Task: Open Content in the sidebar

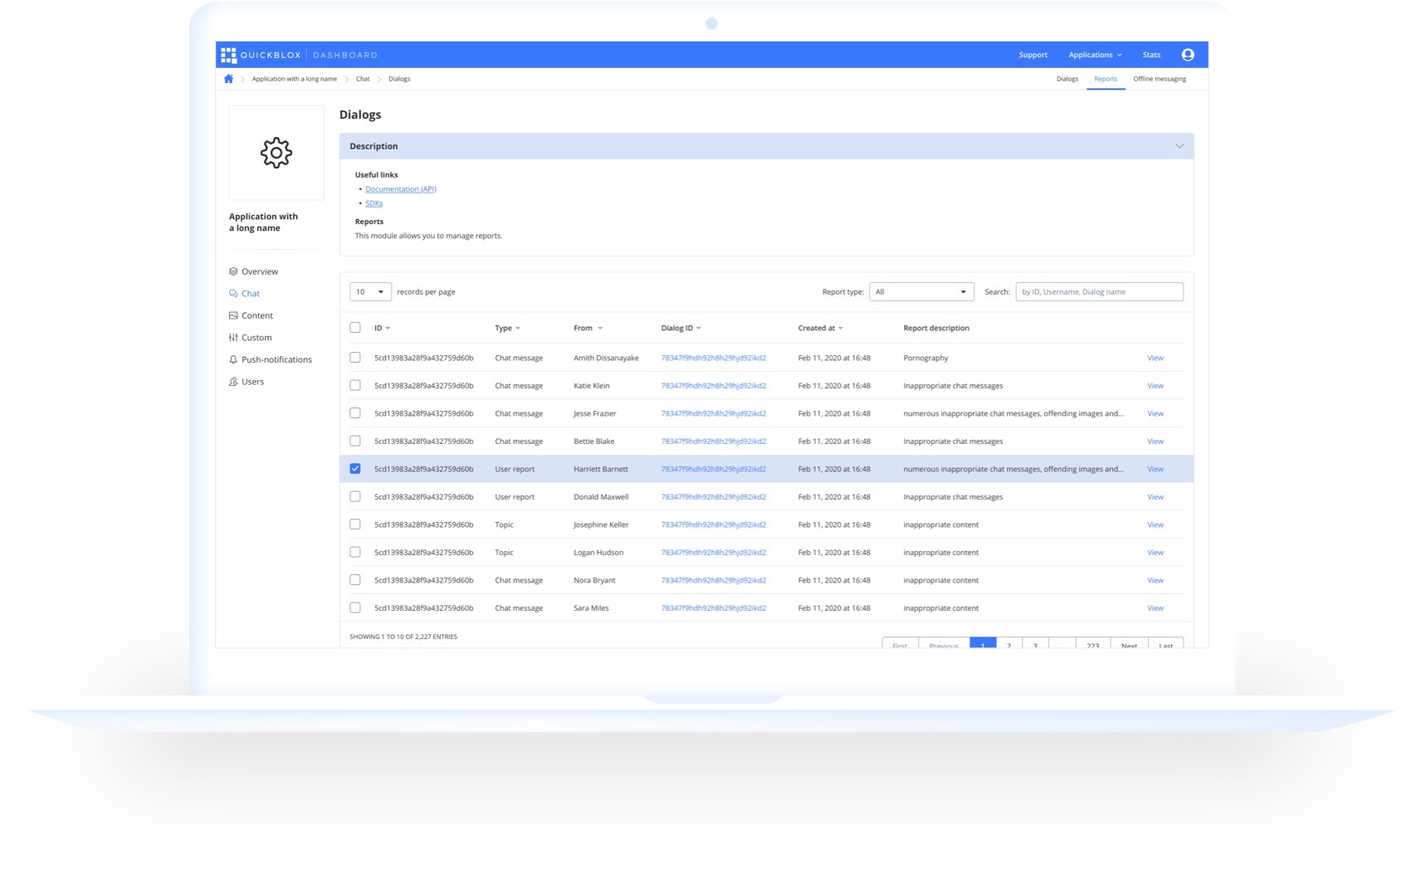Action: point(251,315)
